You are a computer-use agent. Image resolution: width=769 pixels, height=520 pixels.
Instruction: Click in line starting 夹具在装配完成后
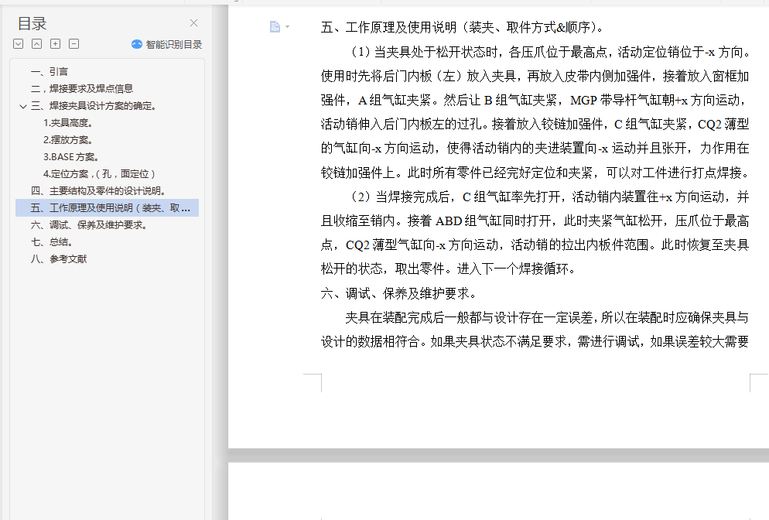[547, 318]
